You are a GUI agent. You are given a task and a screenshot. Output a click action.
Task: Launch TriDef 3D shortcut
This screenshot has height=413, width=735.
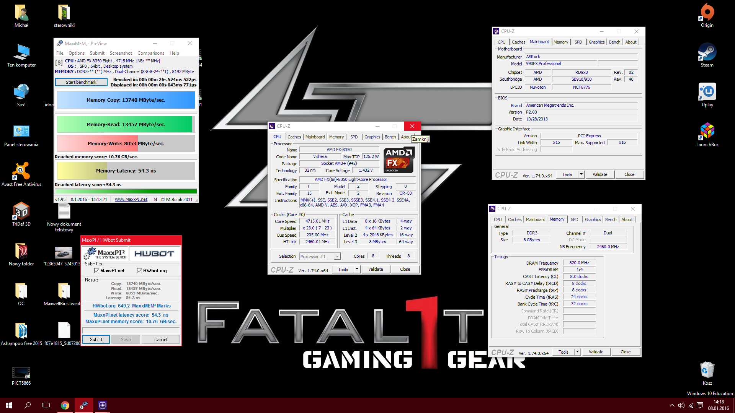(21, 214)
